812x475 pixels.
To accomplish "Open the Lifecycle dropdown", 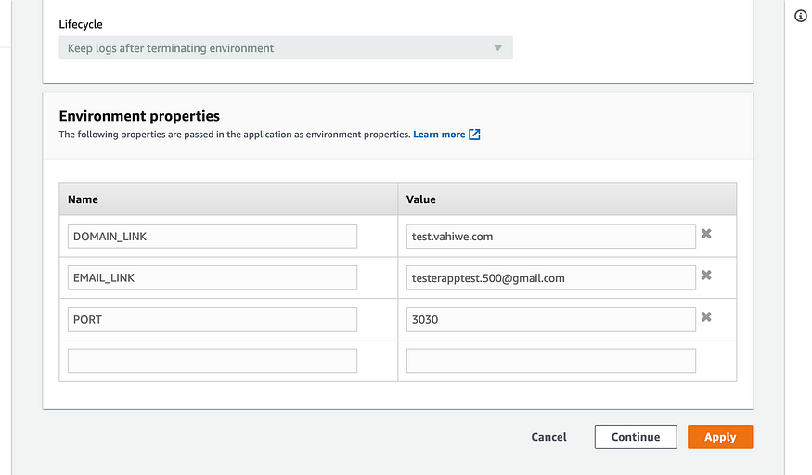I will click(x=286, y=47).
